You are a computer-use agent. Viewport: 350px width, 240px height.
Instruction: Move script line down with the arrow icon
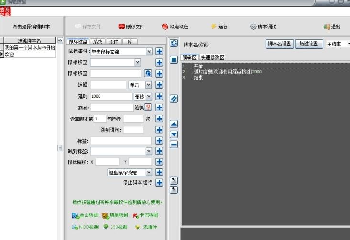point(174,134)
